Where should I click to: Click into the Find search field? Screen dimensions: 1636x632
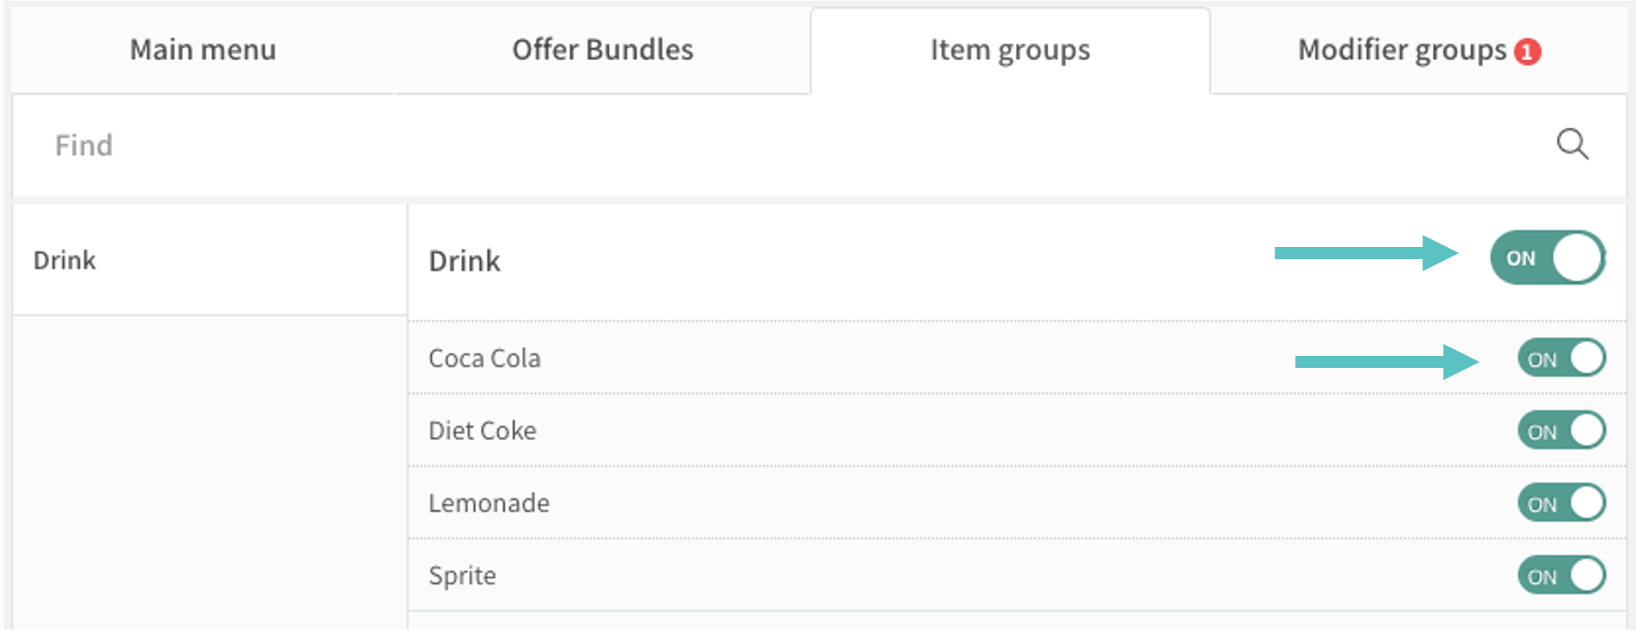click(x=773, y=145)
